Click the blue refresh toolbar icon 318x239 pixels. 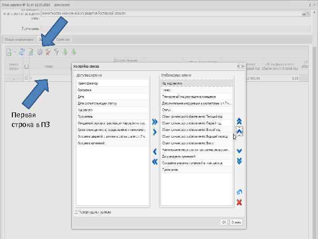(x=22, y=52)
